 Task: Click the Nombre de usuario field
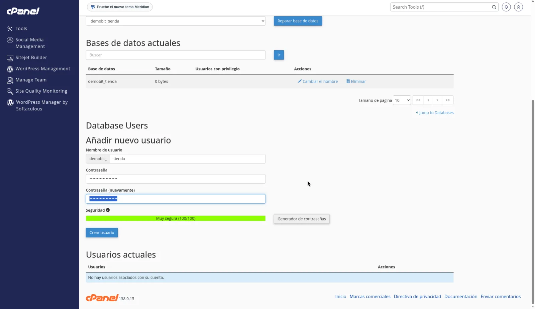coord(187,159)
